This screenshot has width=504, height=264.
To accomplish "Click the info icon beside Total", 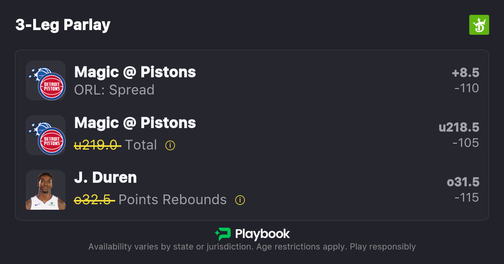I will click(170, 145).
